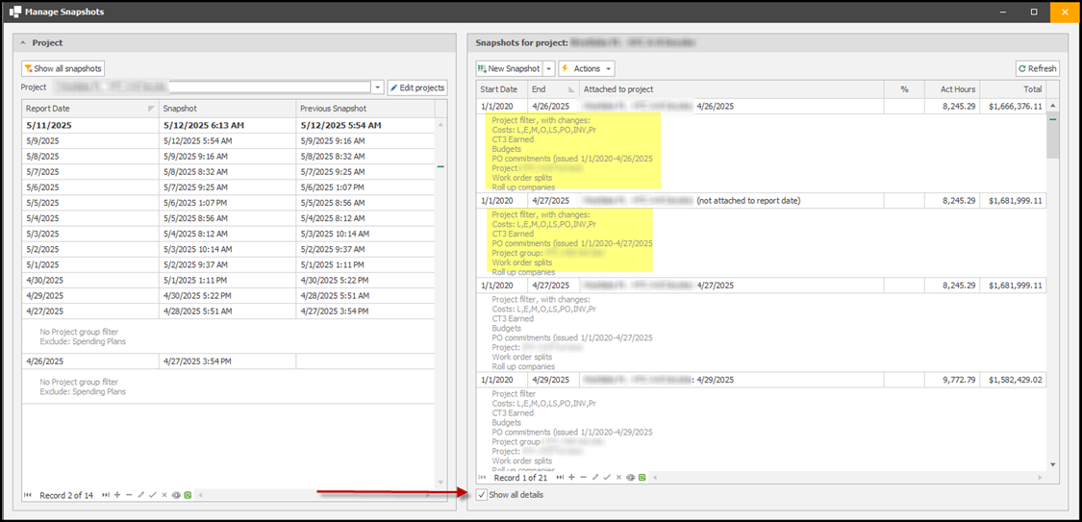Screen dimensions: 1082x522
Task: Go to first record in Project grid navigator
Action: coord(27,495)
